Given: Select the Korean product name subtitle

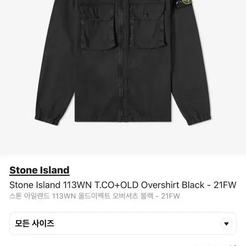Looking at the screenshot, I should click(94, 196).
